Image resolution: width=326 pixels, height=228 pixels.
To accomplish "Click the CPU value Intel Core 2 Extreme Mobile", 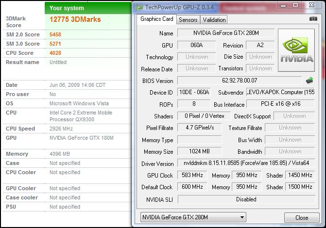I will coord(81,116).
